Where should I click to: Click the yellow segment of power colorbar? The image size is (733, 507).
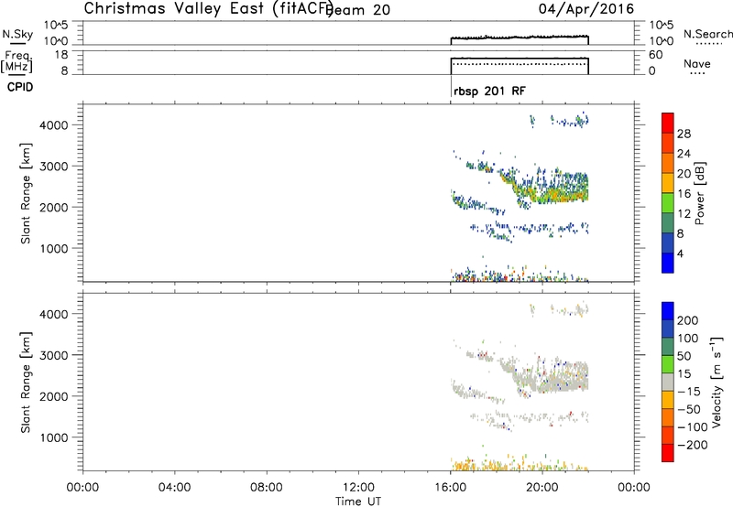coord(668,182)
